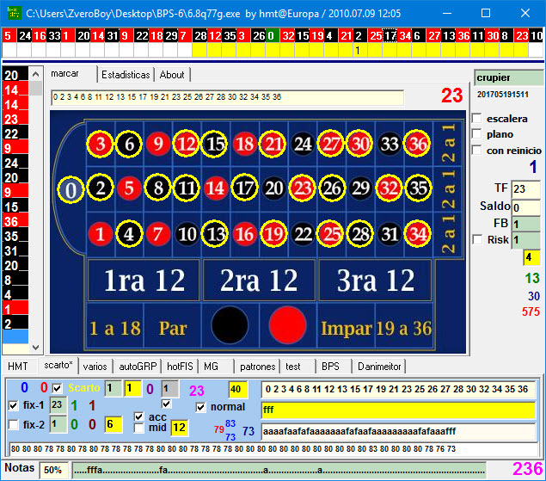Enable the mid checkbox
The image size is (546, 481).
click(139, 428)
